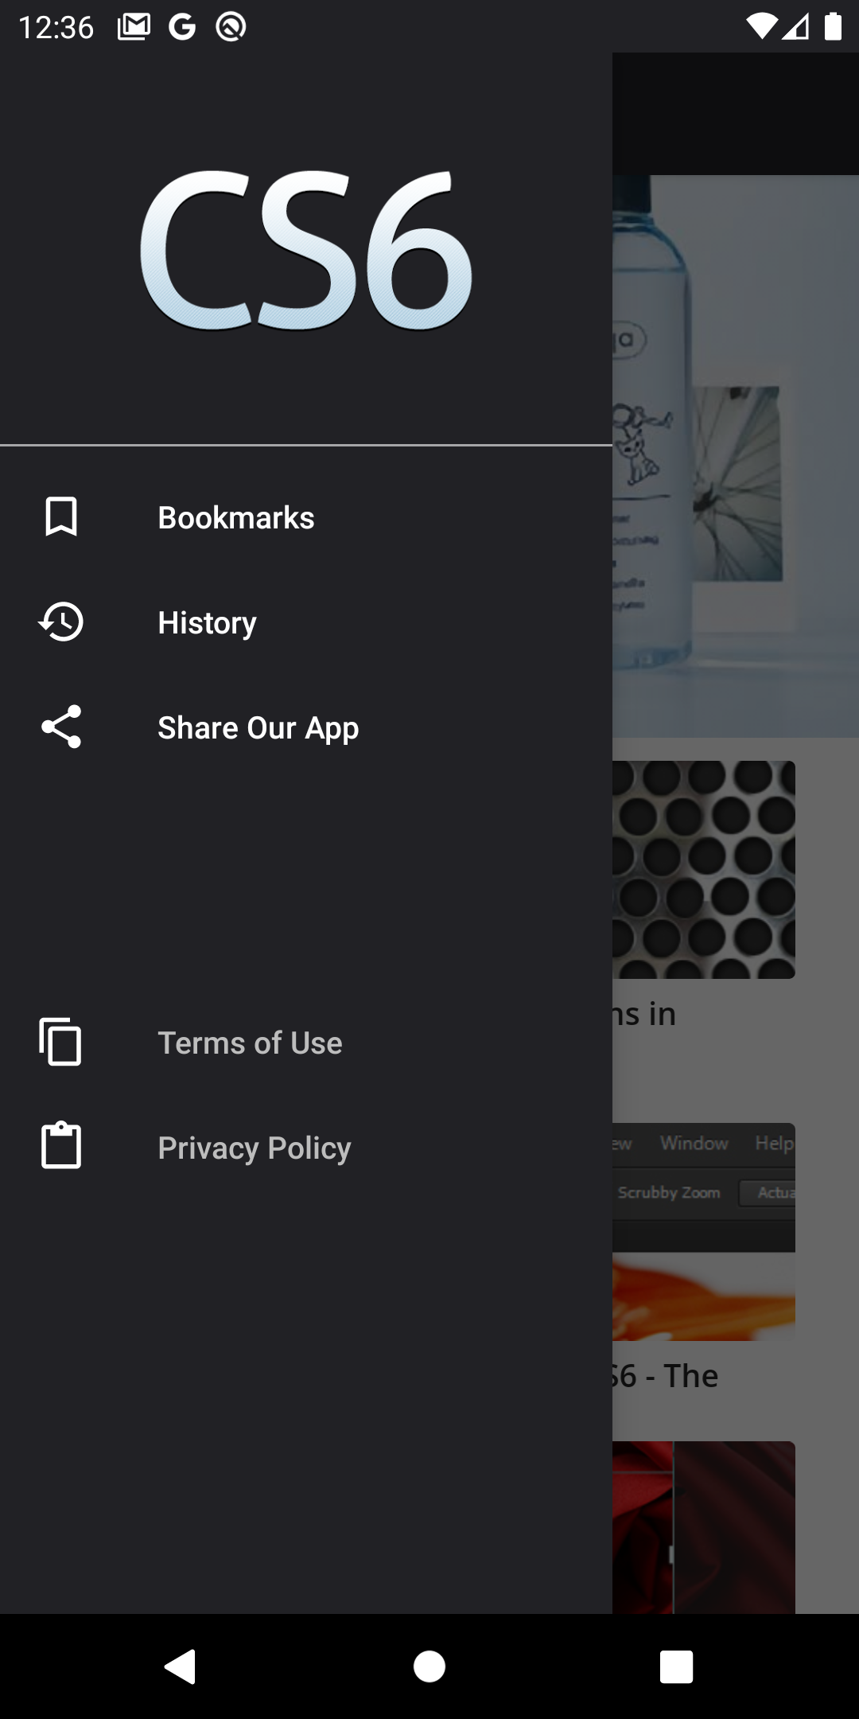
Task: Open Privacy Policy
Action: tap(306, 1148)
